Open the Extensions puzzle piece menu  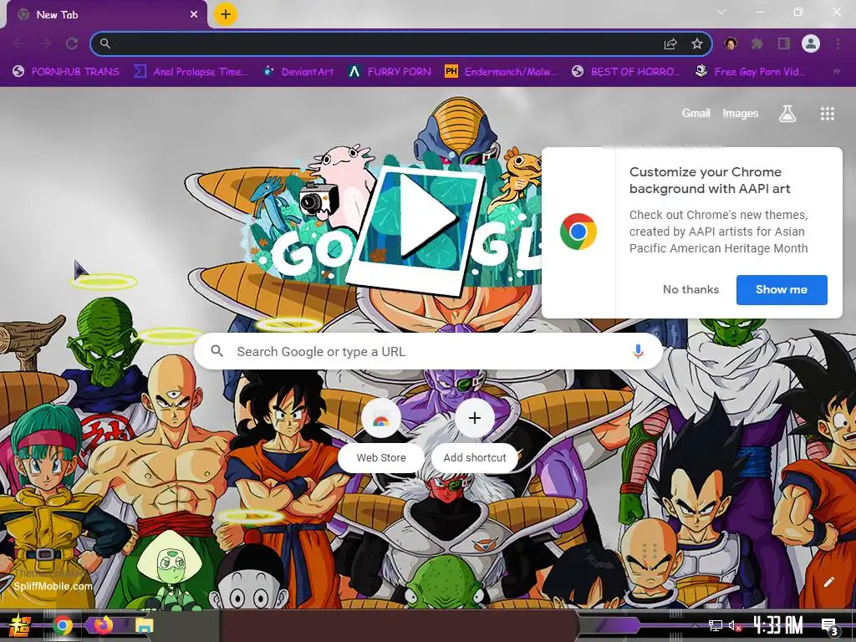[757, 43]
